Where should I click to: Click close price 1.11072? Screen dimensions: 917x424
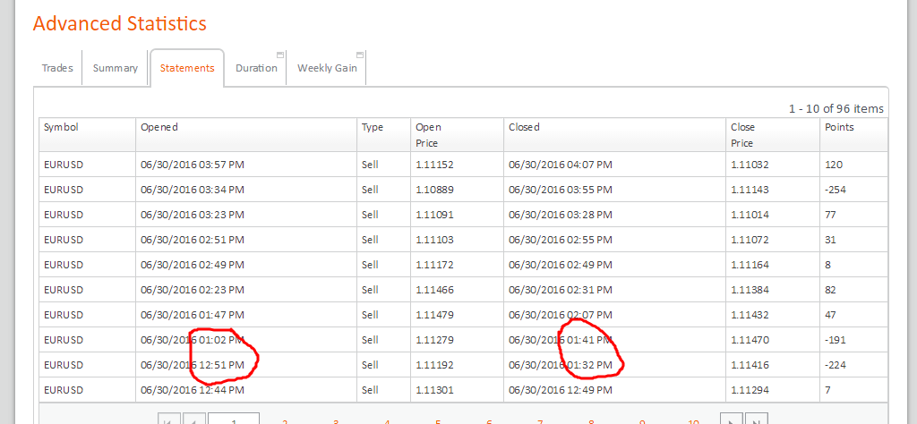point(750,240)
